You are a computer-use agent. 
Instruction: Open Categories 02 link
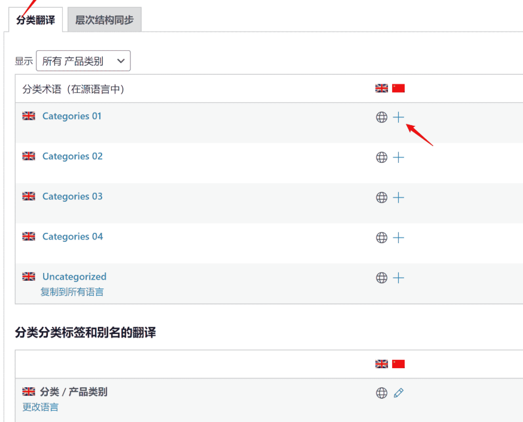pyautogui.click(x=72, y=156)
